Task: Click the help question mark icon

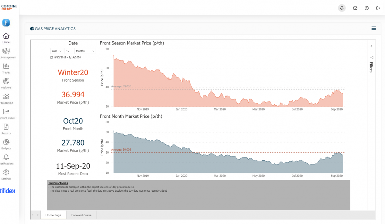Action: tap(367, 8)
